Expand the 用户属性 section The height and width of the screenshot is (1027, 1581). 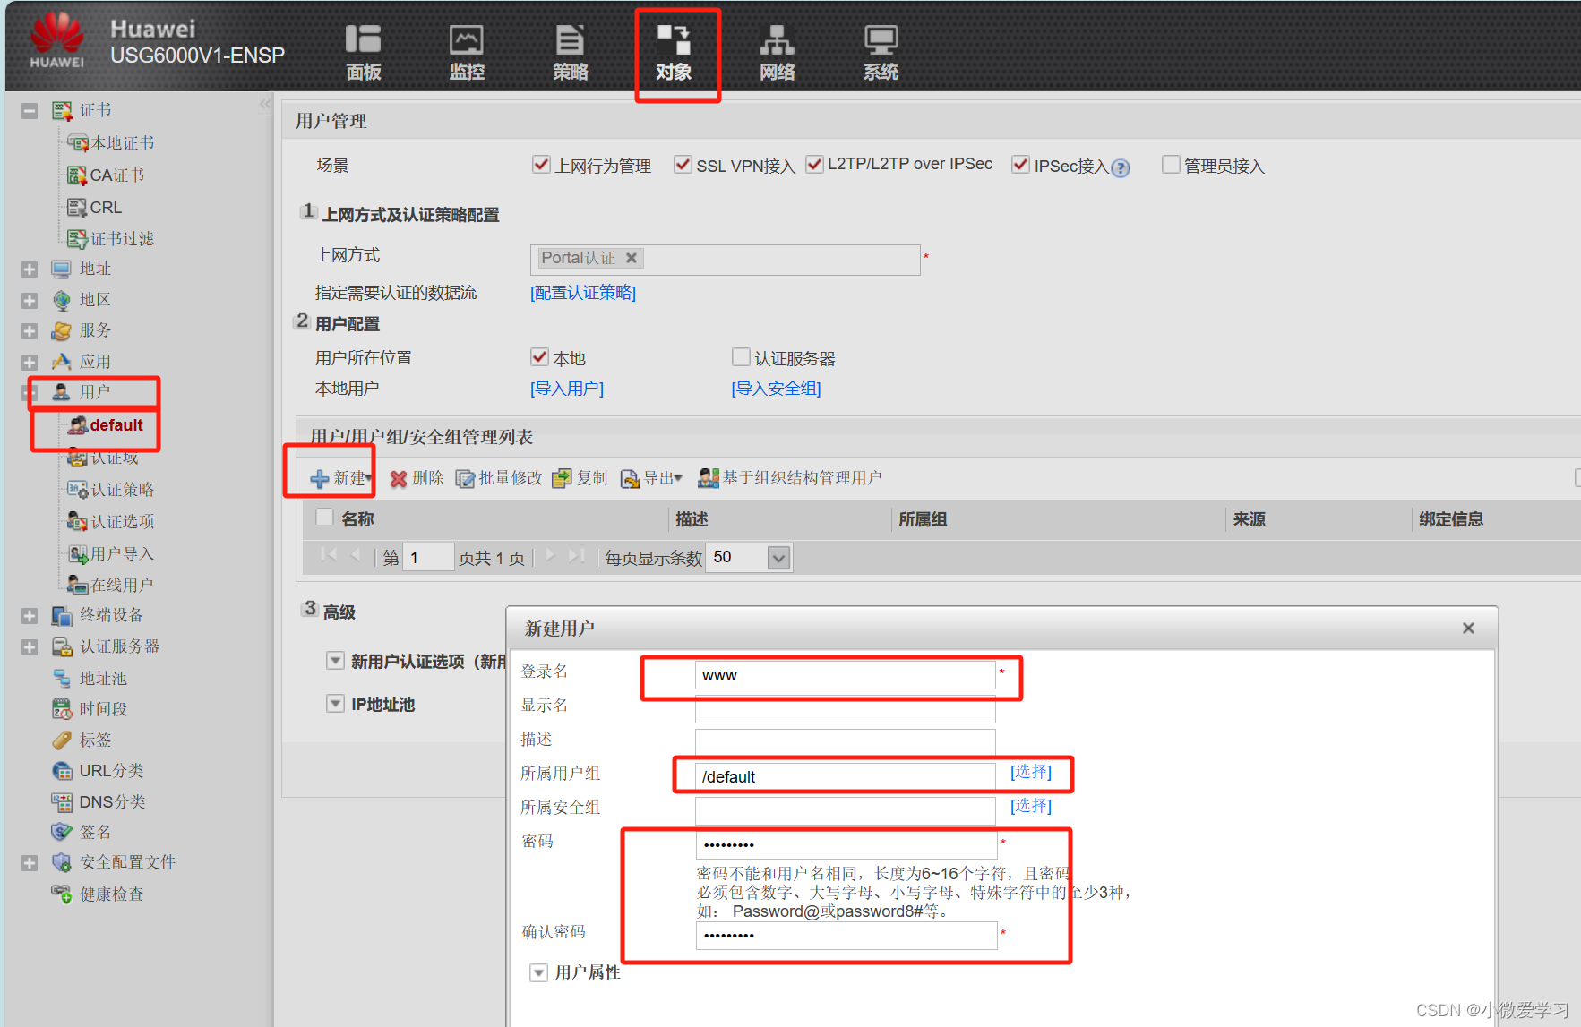tap(538, 973)
